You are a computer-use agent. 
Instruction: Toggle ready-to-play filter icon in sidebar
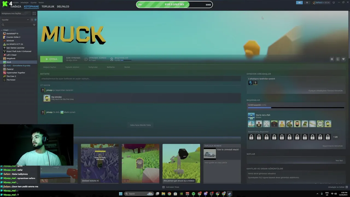tap(35, 20)
